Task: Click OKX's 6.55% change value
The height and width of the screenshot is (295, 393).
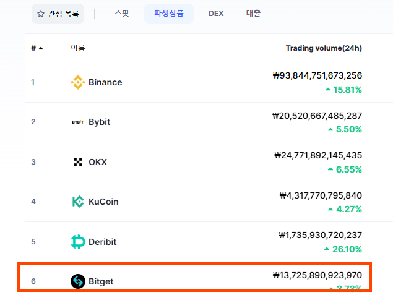Action: (349, 169)
